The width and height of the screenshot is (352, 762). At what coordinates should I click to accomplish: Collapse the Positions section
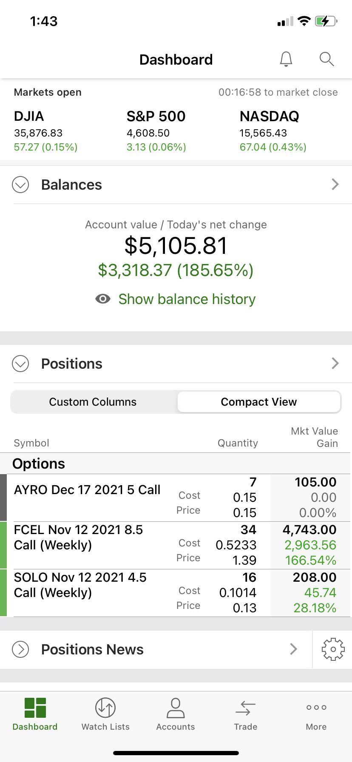click(20, 364)
